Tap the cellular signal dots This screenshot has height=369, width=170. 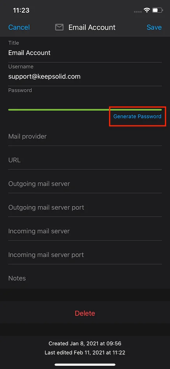pyautogui.click(x=138, y=11)
